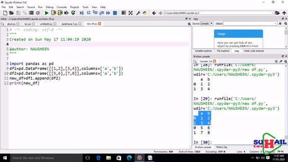Close the loc.py tab
The image size is (288, 162).
tap(33, 24)
